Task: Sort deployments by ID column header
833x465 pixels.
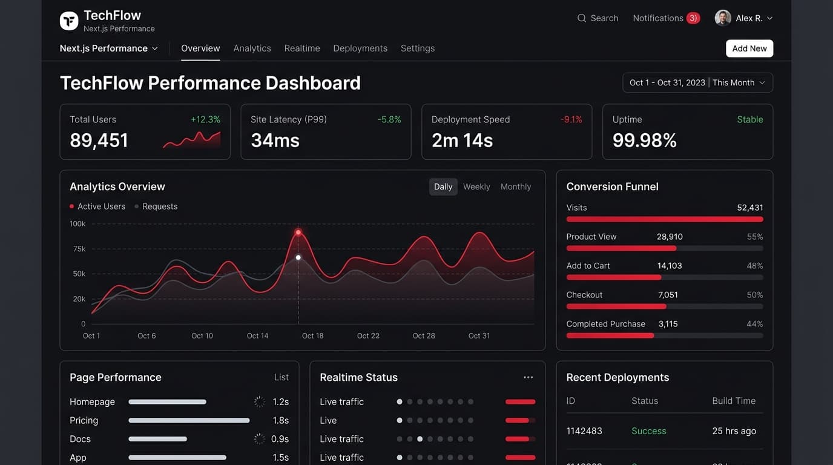Action: (570, 401)
